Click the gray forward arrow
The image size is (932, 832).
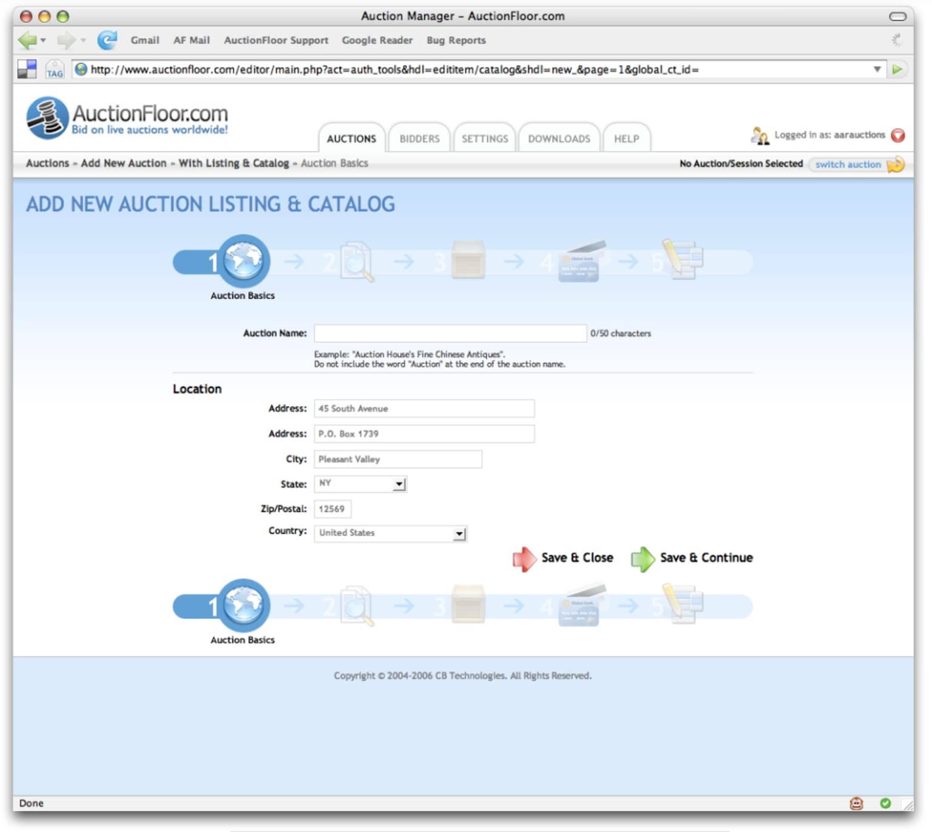(66, 41)
